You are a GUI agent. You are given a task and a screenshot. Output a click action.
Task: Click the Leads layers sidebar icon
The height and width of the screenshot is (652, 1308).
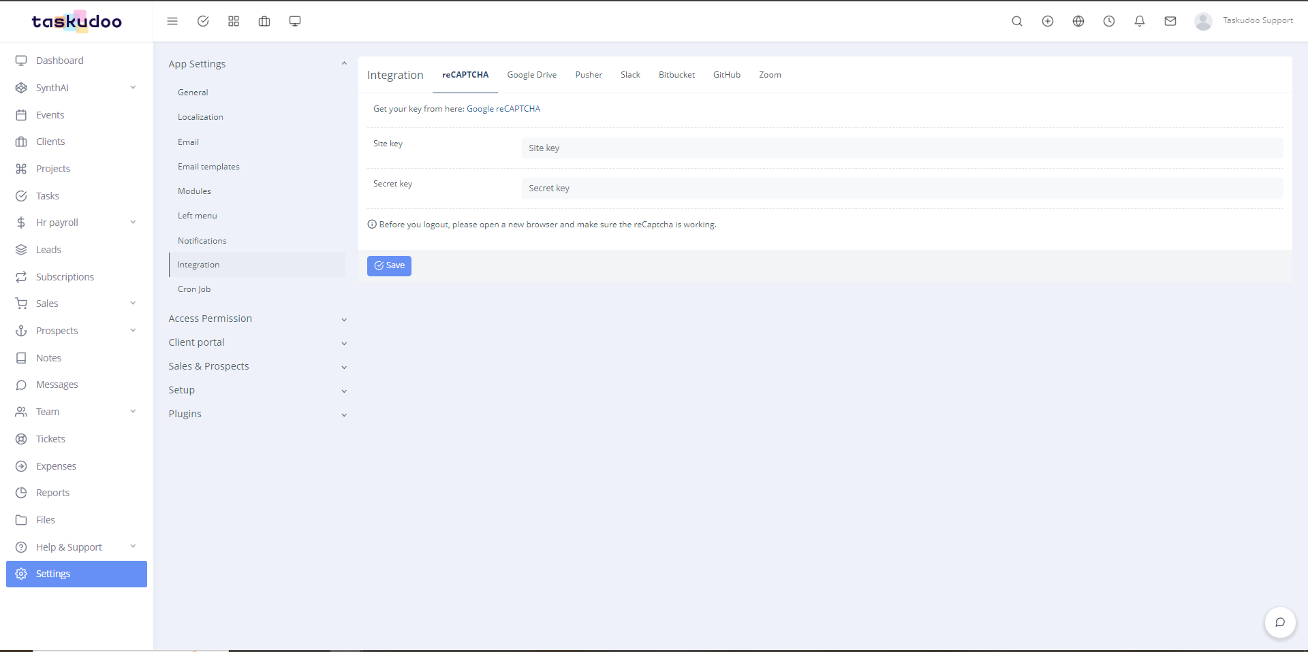(21, 250)
